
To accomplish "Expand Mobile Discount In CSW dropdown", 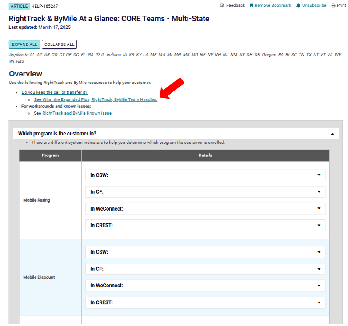I will pos(205,252).
